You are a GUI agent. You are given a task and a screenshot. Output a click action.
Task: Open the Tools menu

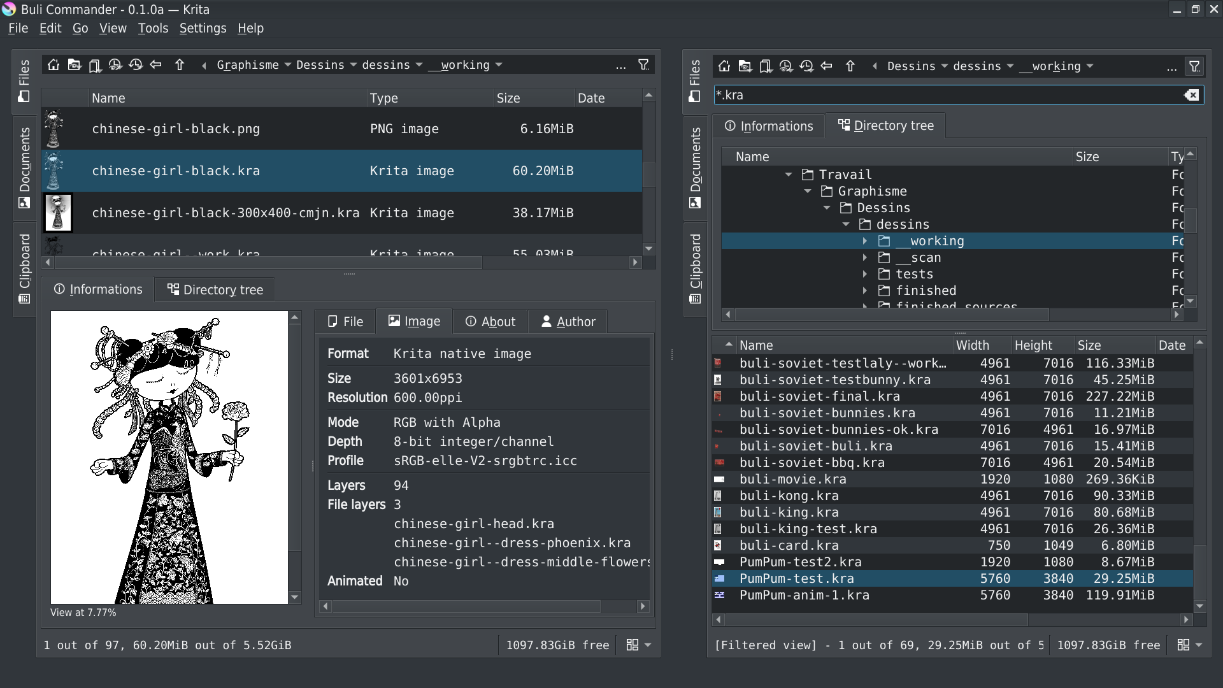coord(153,28)
